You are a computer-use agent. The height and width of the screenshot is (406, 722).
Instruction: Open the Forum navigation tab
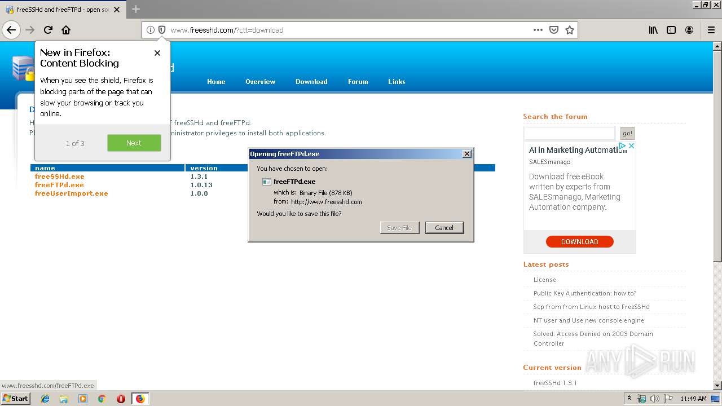pos(358,82)
